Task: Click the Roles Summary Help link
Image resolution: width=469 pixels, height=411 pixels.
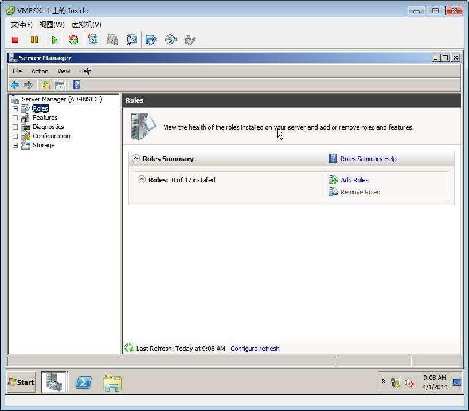Action: coord(368,159)
